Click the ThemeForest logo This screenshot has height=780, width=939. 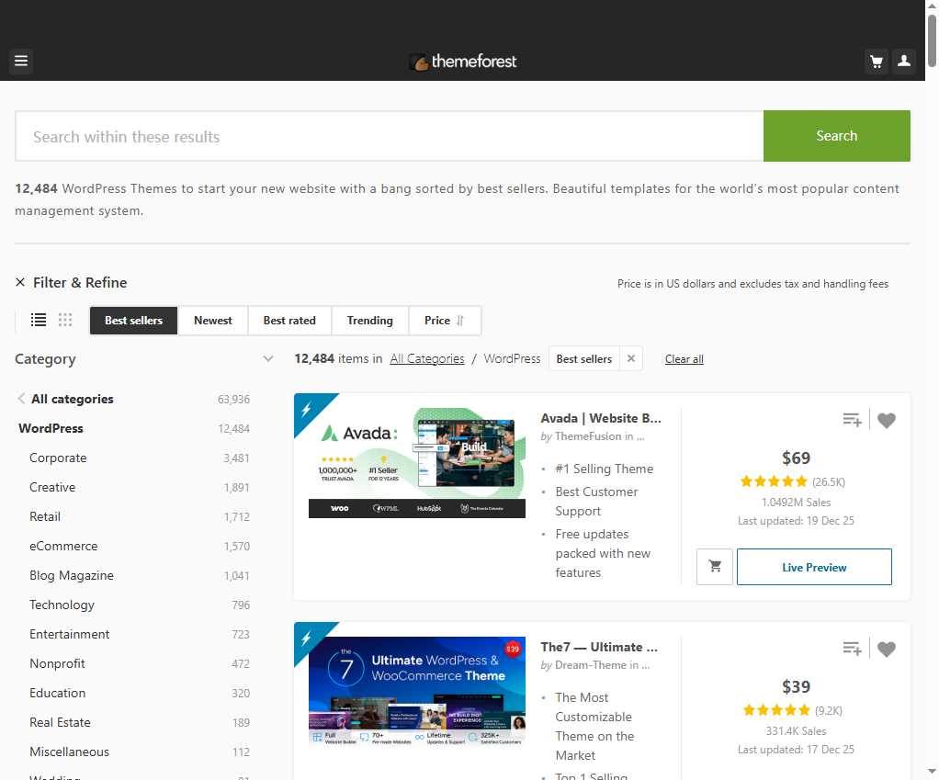[463, 62]
